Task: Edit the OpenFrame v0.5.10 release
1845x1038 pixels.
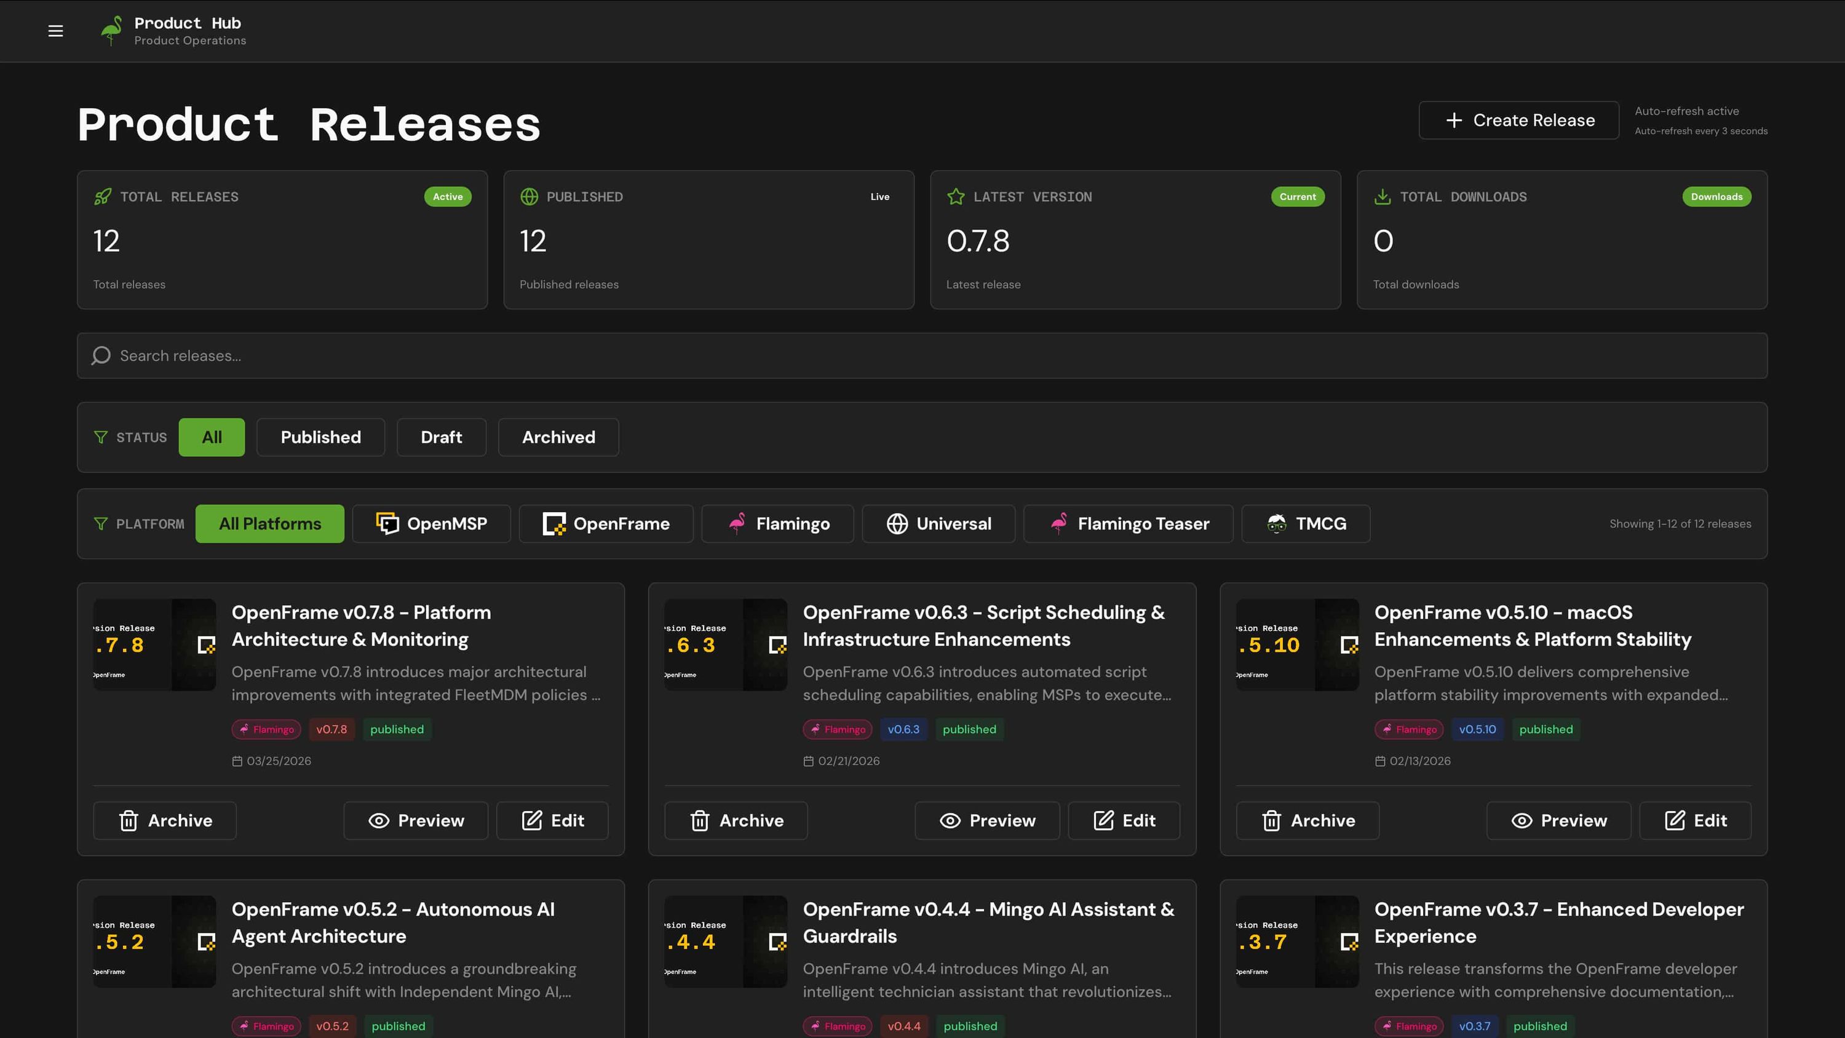Action: (x=1696, y=821)
